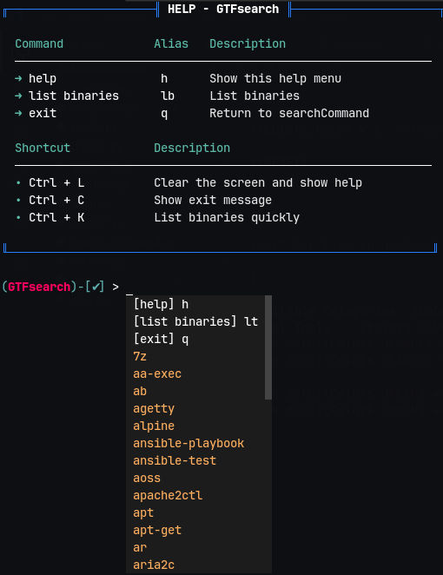Choose the [list binaries] autocomplete entry
This screenshot has height=575, width=443.
point(195,321)
